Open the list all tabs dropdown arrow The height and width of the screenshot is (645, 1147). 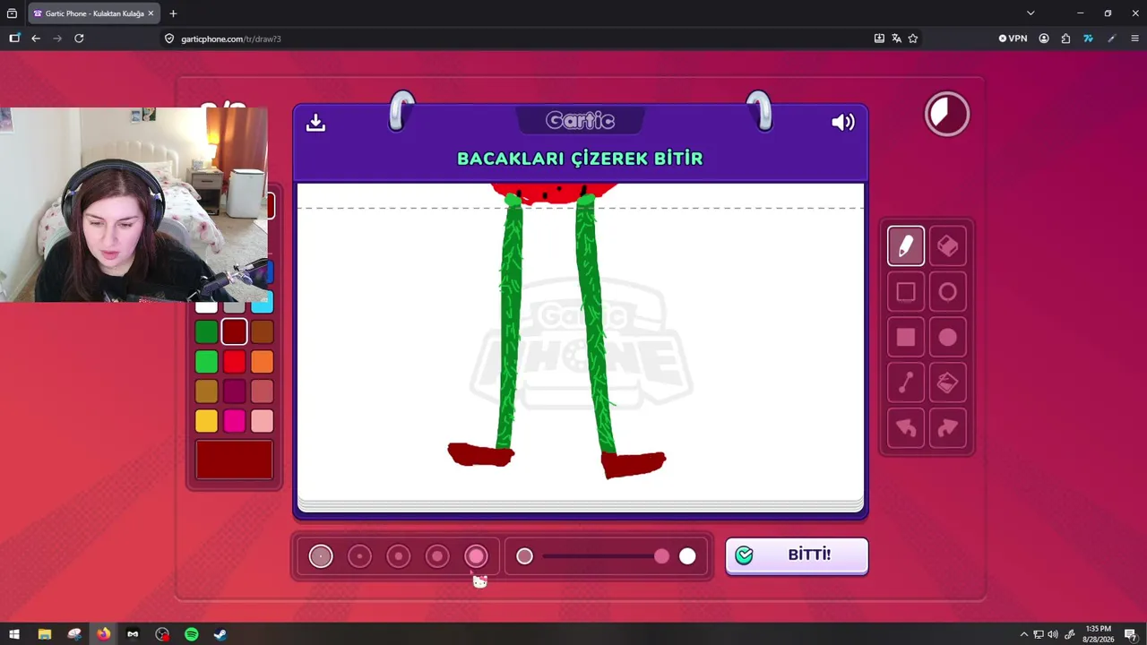coord(1031,13)
